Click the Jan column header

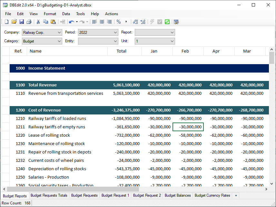157,51
